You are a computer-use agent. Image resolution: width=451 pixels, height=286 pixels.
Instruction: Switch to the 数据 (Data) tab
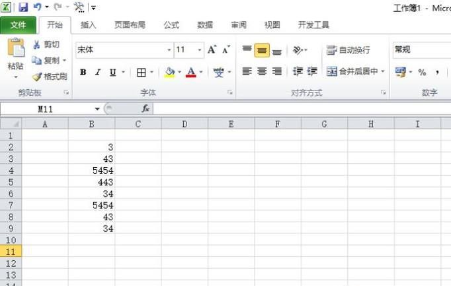[x=205, y=25]
